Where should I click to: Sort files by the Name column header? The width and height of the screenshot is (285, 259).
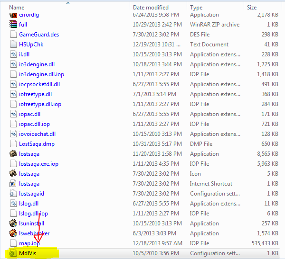coord(17,8)
